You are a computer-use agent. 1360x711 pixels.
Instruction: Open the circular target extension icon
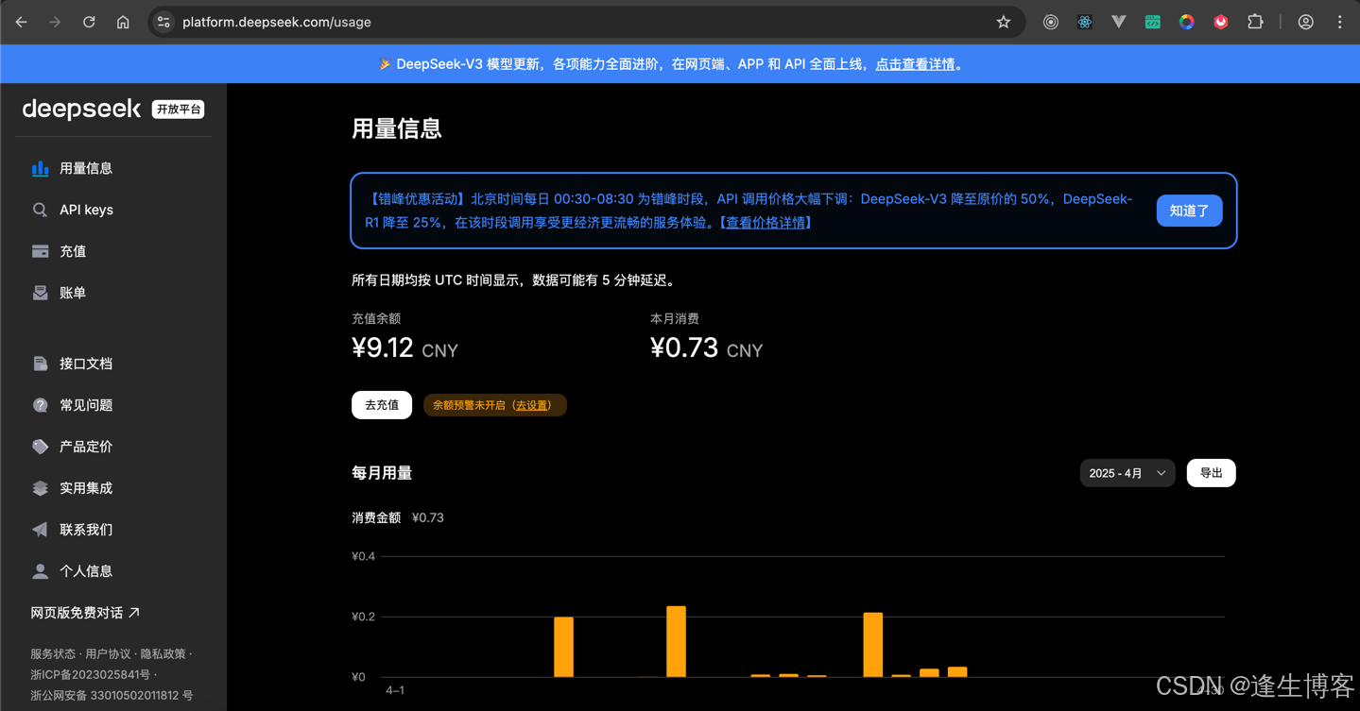(x=1050, y=22)
